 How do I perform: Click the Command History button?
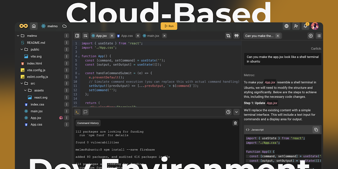click(x=88, y=123)
